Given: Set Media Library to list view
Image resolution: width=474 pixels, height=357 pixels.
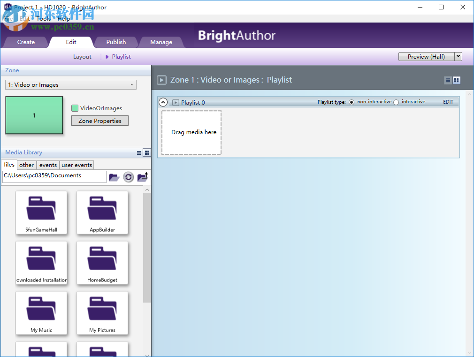Looking at the screenshot, I should click(x=139, y=153).
